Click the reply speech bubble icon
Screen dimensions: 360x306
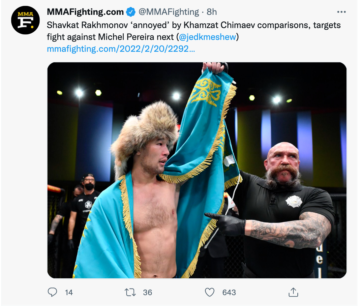(52, 292)
